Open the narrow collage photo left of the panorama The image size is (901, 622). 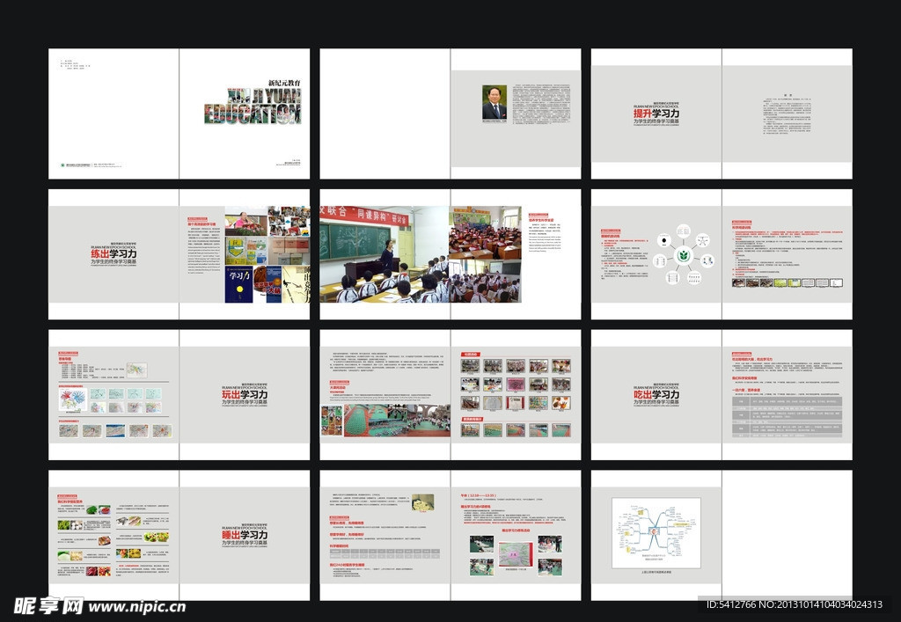click(x=332, y=421)
